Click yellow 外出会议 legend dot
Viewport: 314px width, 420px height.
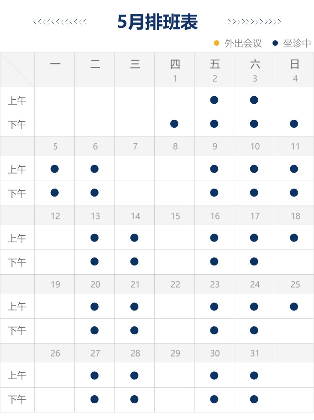(217, 43)
